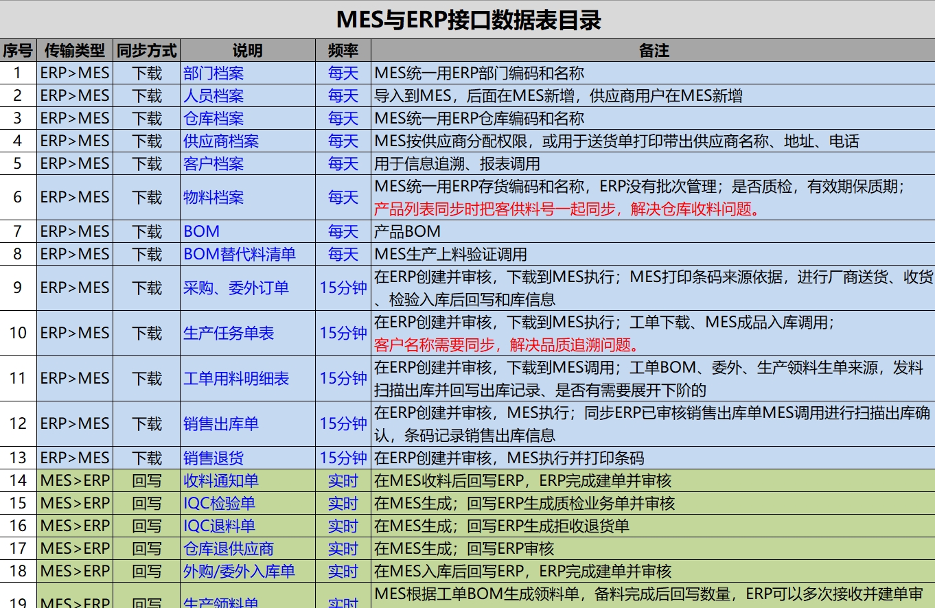Open the IQC检验单 entry
Image resolution: width=935 pixels, height=608 pixels.
pos(219,503)
